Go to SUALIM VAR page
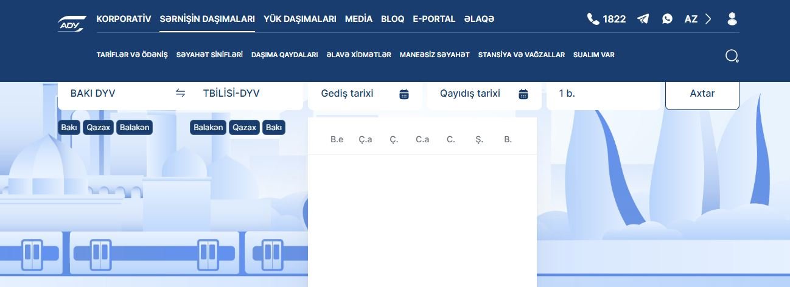The height and width of the screenshot is (287, 790). tap(594, 55)
